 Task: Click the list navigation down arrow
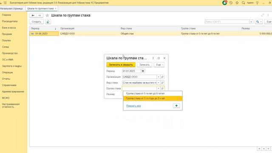[x=268, y=149]
